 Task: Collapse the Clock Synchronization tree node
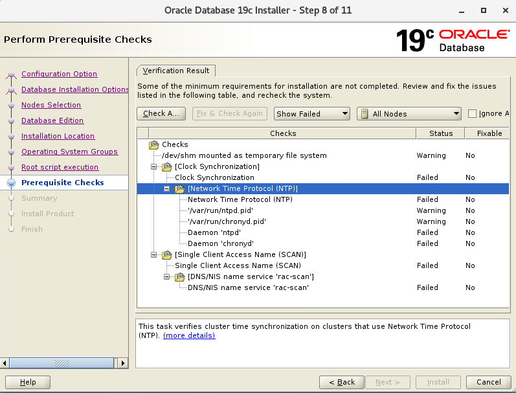click(154, 167)
